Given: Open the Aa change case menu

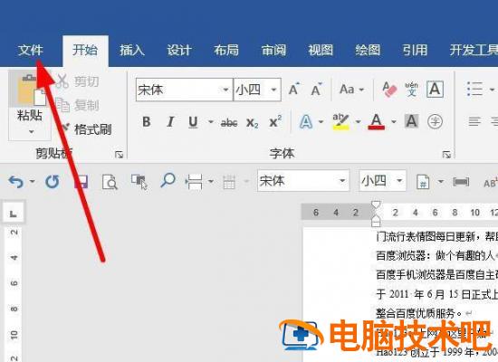Looking at the screenshot, I should pos(351,90).
